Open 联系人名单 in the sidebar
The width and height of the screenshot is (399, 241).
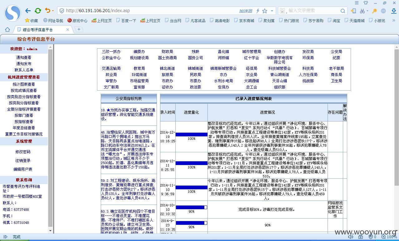(x=24, y=70)
